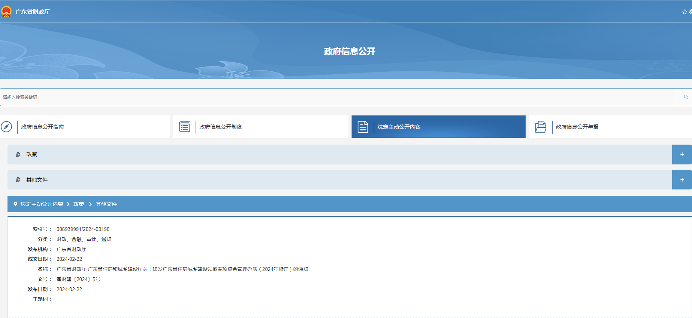This screenshot has height=318, width=692.
Task: Click 政策 in the breadcrumb
Action: point(79,204)
